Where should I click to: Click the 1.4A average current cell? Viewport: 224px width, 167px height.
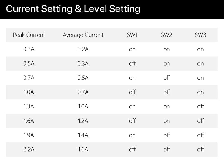coord(83,135)
